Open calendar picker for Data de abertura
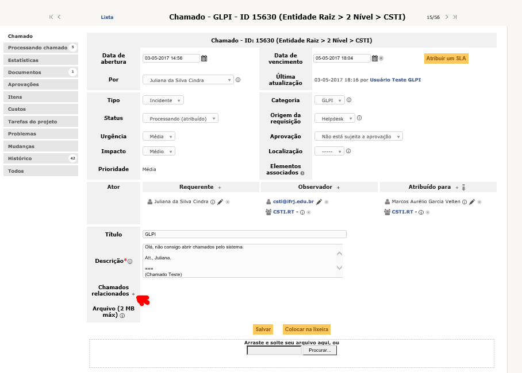 204,58
